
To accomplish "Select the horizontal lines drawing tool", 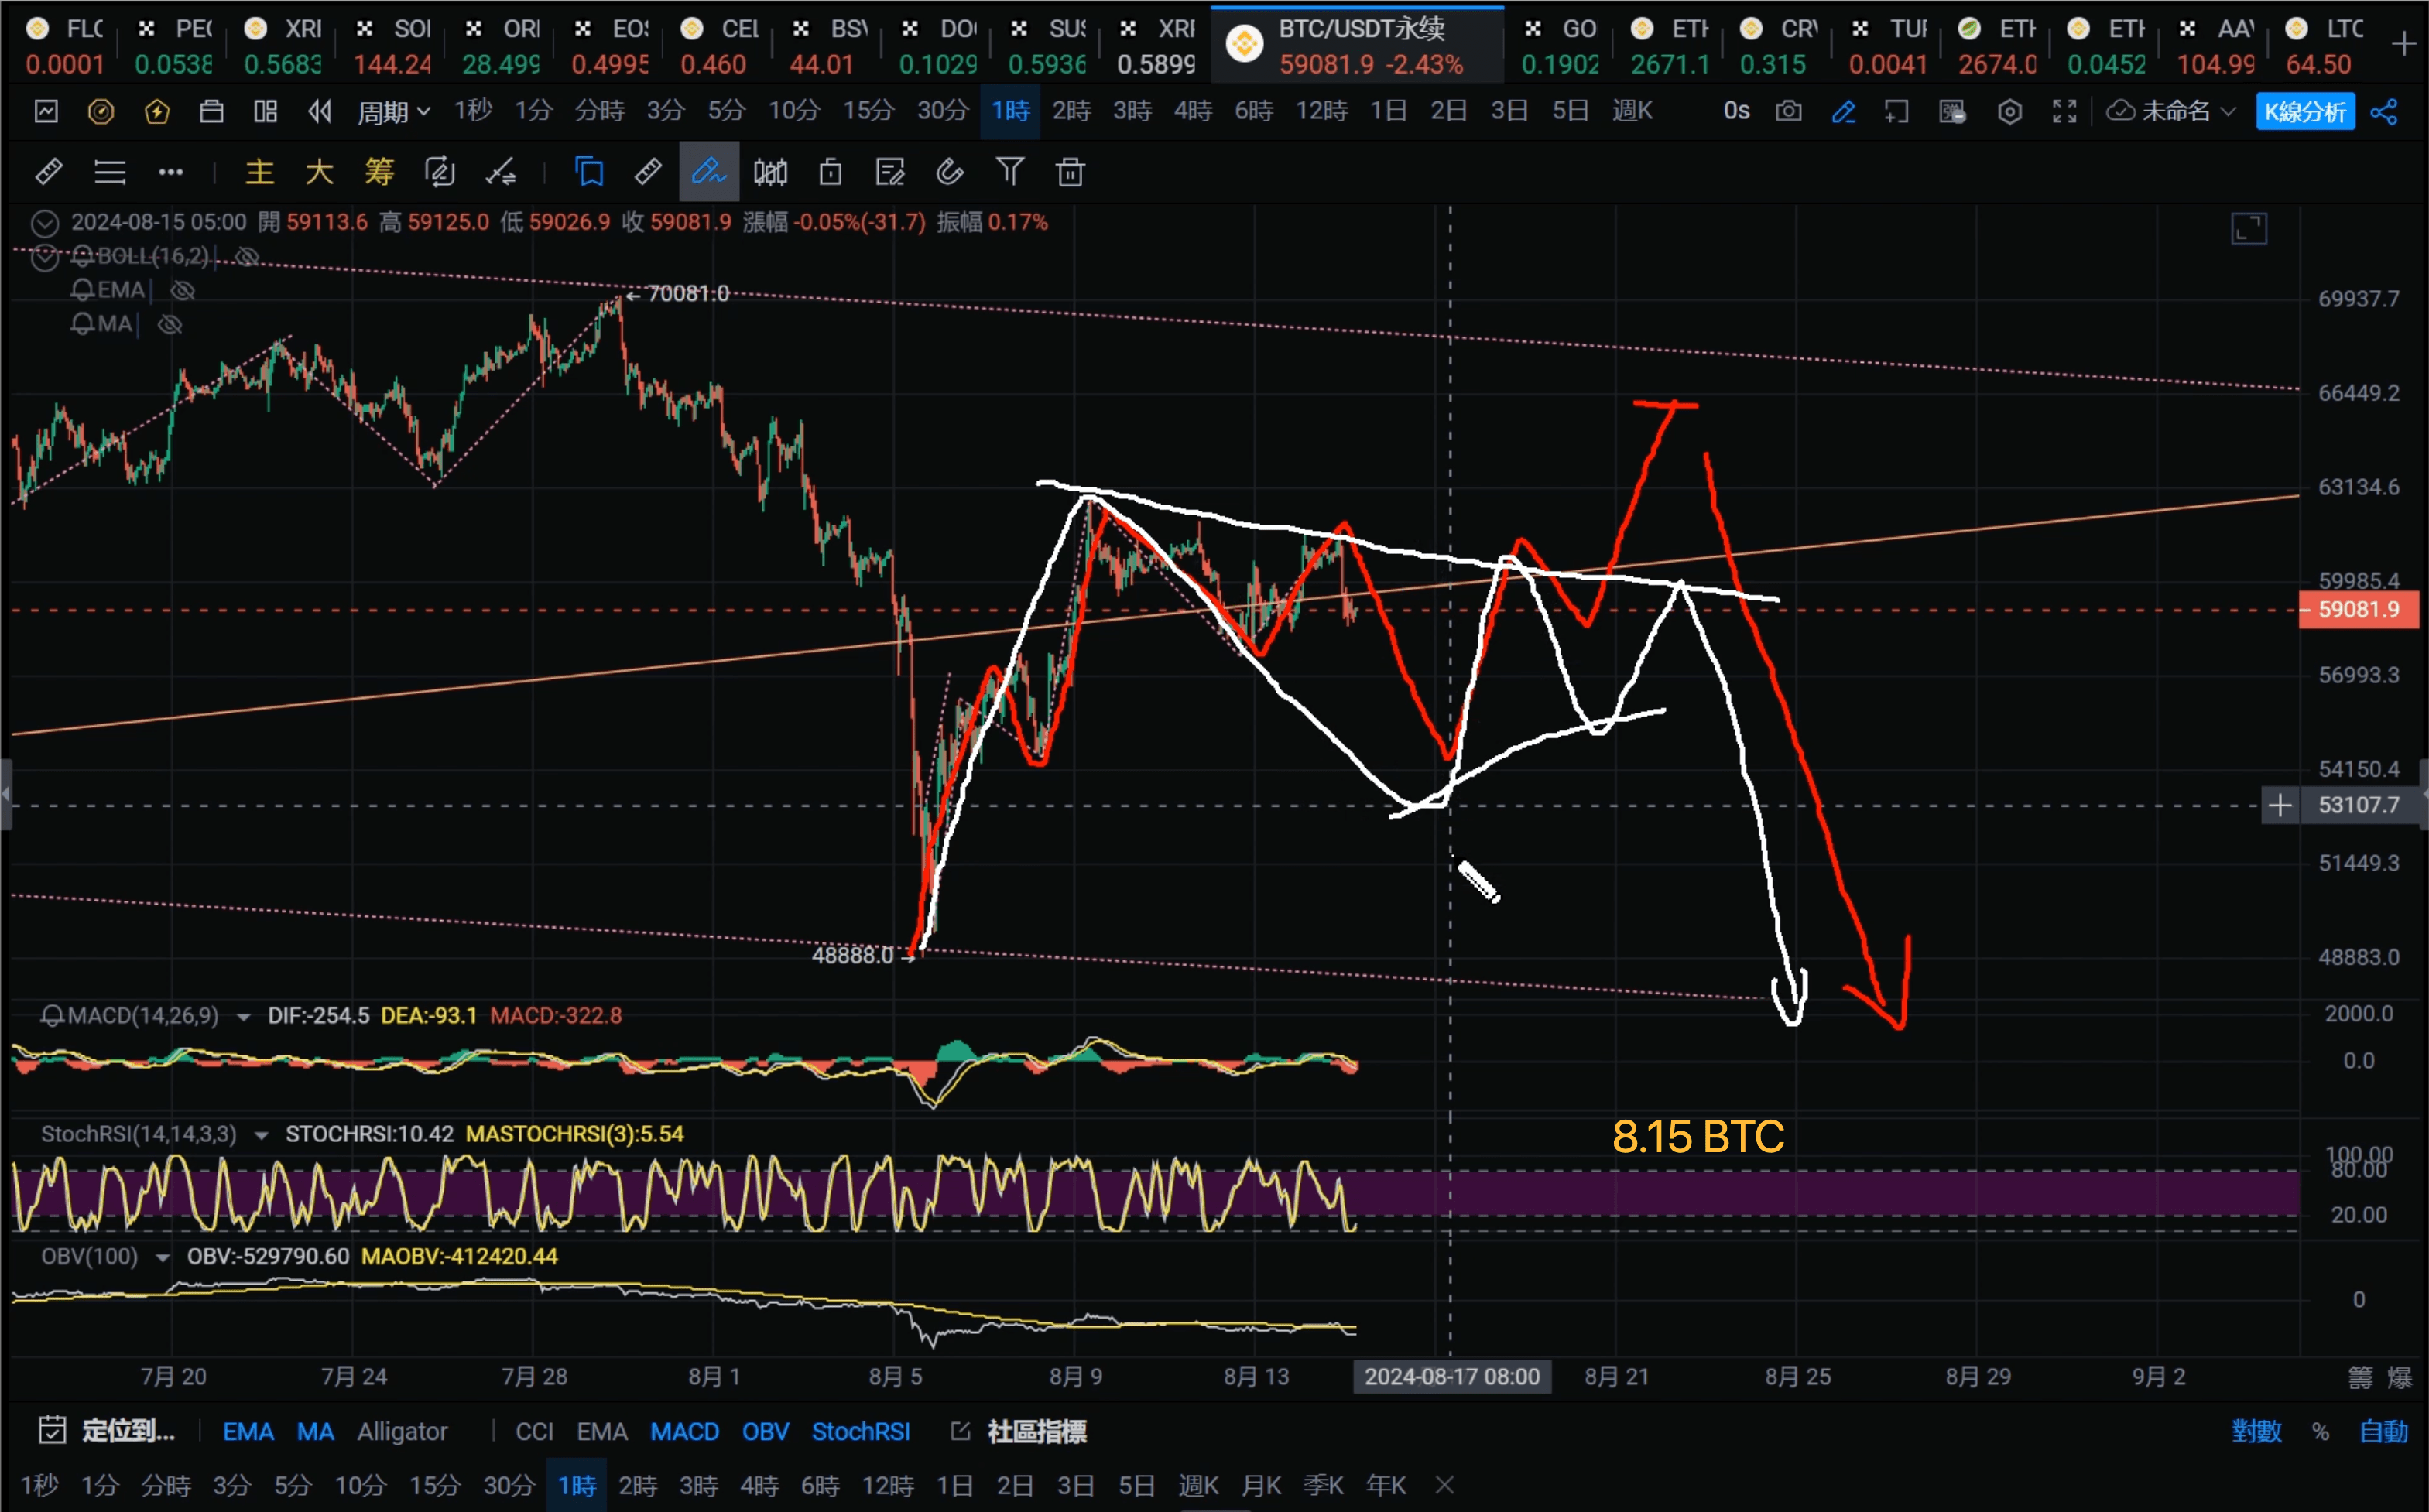I will [x=110, y=172].
